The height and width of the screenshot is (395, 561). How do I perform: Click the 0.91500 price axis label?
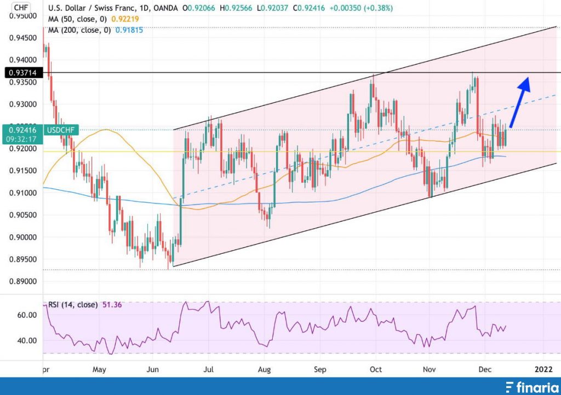[23, 171]
